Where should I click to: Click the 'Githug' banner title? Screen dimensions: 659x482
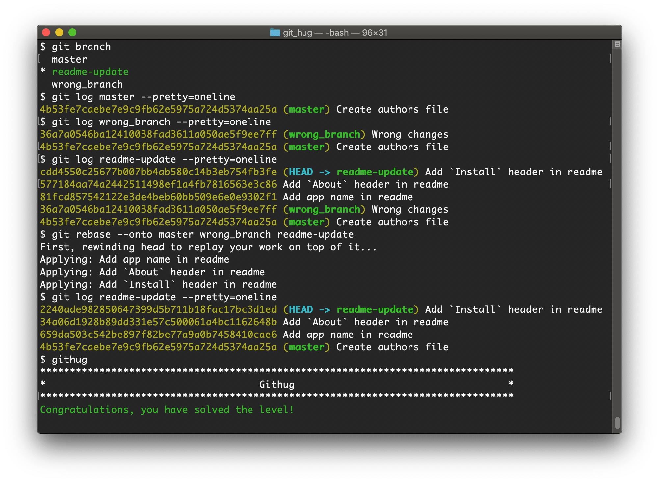[277, 385]
